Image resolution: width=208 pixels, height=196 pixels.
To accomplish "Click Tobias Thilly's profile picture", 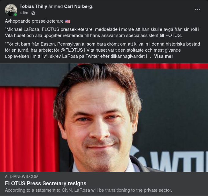I will (11, 10).
